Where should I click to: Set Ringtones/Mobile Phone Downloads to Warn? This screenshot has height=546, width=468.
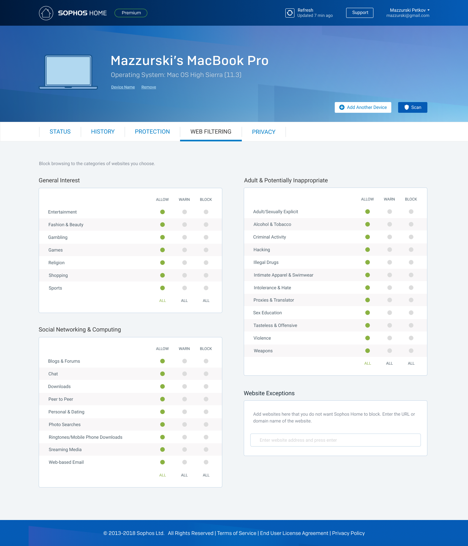pyautogui.click(x=185, y=437)
